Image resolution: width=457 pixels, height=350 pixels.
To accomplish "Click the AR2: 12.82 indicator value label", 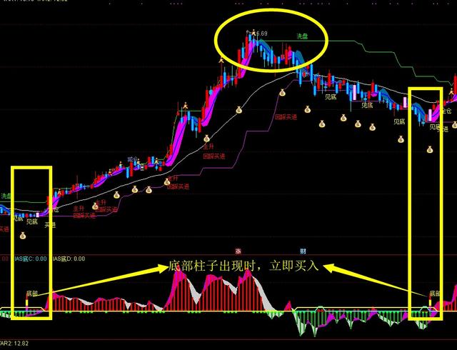I will 14,344.
